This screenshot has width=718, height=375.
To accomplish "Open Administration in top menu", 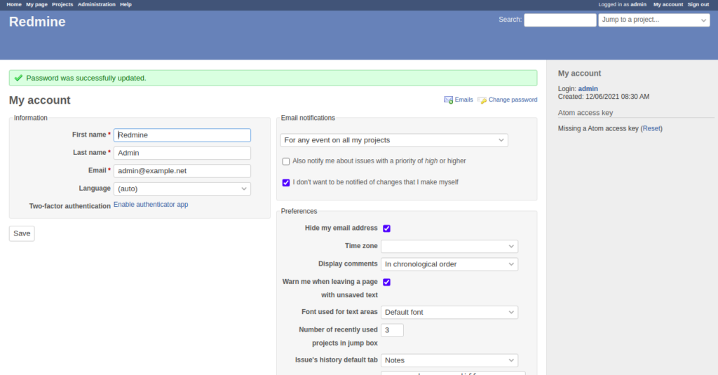I will [96, 4].
